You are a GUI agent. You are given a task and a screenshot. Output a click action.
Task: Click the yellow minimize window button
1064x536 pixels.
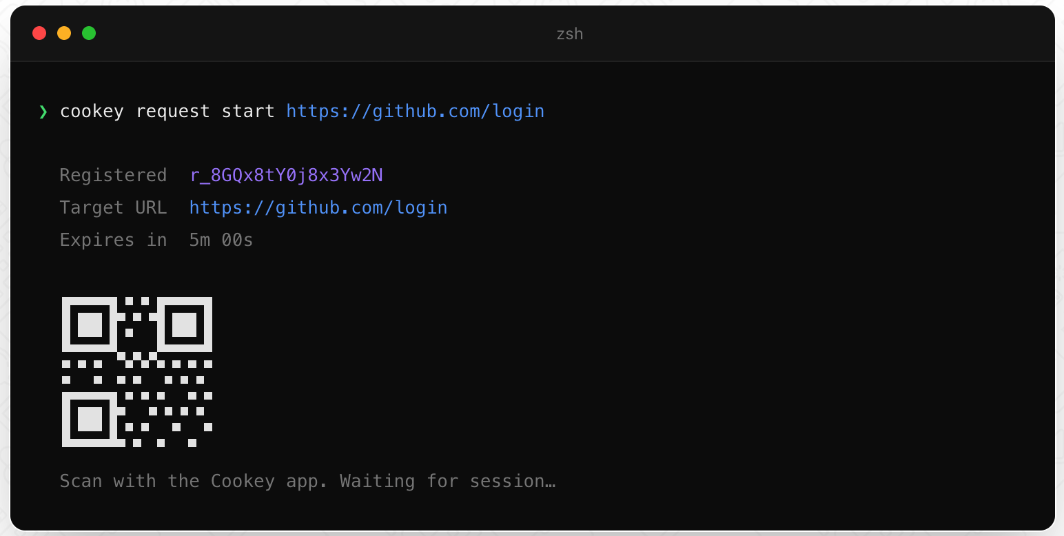click(64, 33)
